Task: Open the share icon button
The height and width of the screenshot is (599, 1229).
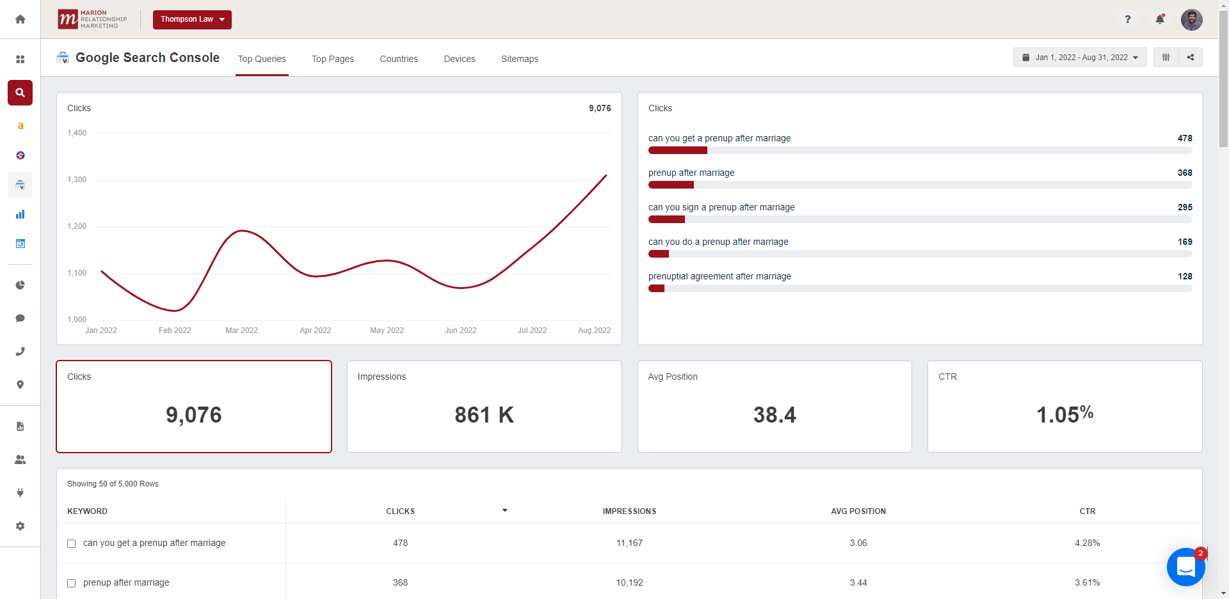Action: point(1190,58)
